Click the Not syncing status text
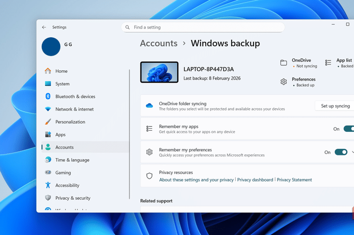The image size is (354, 235). coord(307,66)
